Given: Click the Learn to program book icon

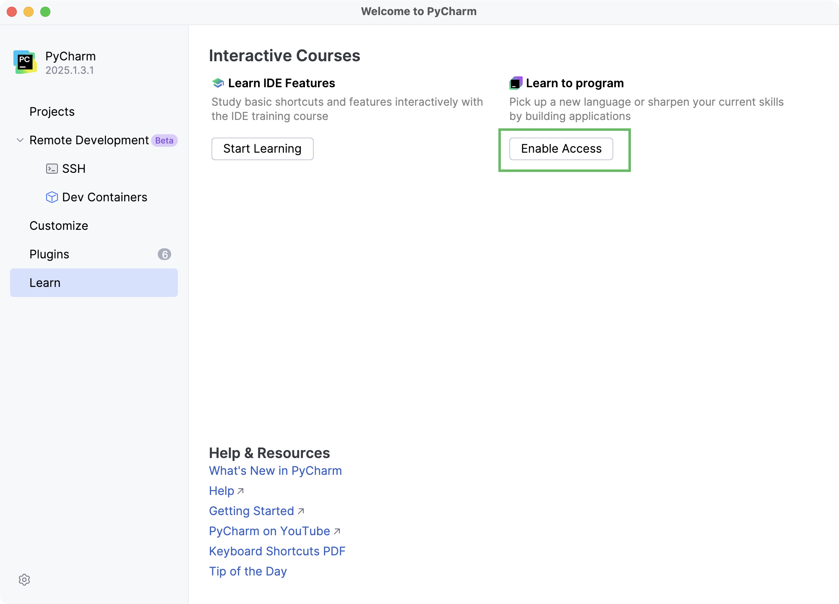Looking at the screenshot, I should click(515, 83).
